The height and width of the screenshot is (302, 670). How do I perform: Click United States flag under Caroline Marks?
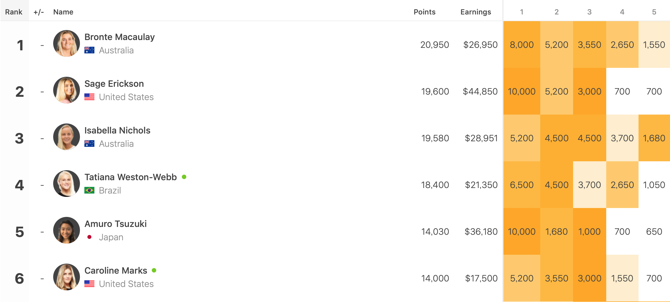(89, 284)
